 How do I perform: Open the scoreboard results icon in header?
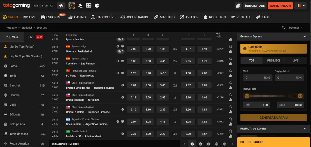(89, 5)
